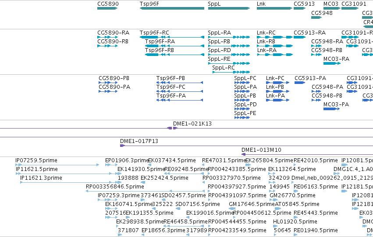
Task: Click protein CG5913-PA
Action: 300,83
